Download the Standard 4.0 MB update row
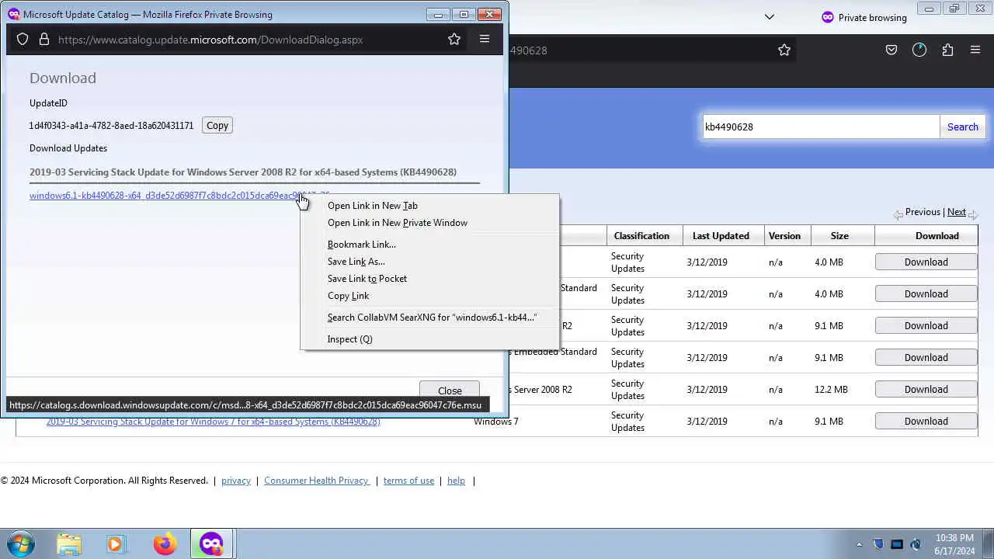Image resolution: width=994 pixels, height=559 pixels. click(926, 294)
